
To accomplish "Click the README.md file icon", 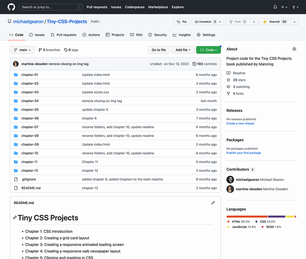I will point(16,188).
